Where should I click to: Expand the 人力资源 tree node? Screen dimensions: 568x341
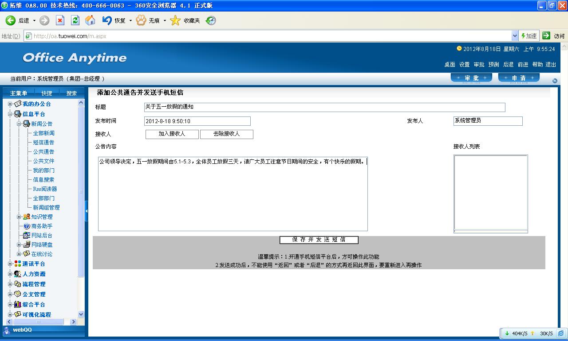(x=10, y=274)
